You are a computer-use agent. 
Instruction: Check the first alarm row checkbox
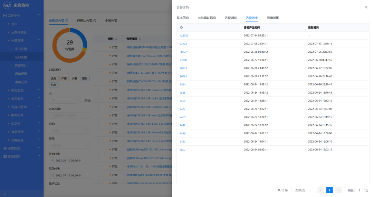[x=98, y=47]
